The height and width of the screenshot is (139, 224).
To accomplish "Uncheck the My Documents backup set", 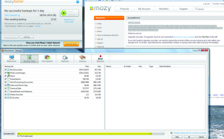I will [6, 70].
